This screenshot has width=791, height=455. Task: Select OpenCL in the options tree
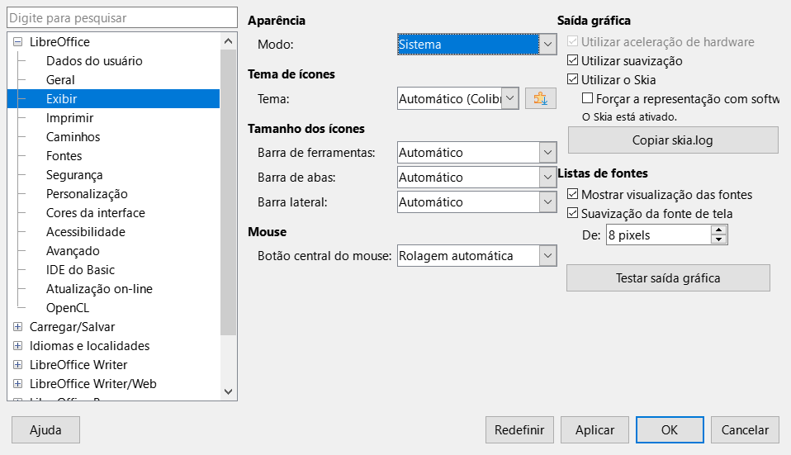[x=68, y=308]
